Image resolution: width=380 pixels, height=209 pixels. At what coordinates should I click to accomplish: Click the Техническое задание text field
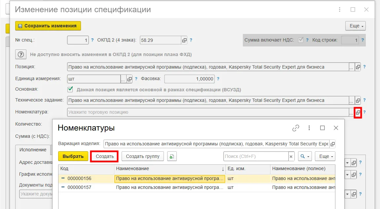208,100
